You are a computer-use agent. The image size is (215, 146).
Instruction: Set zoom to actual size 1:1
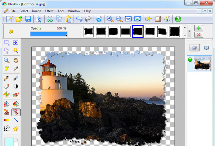click(128, 19)
